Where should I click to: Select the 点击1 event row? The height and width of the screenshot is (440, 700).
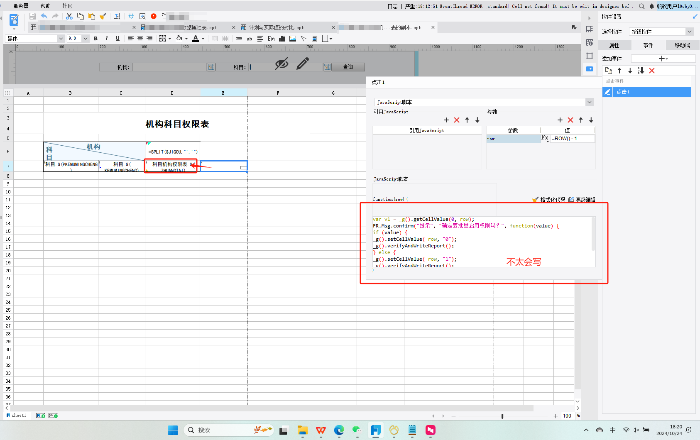coord(647,92)
